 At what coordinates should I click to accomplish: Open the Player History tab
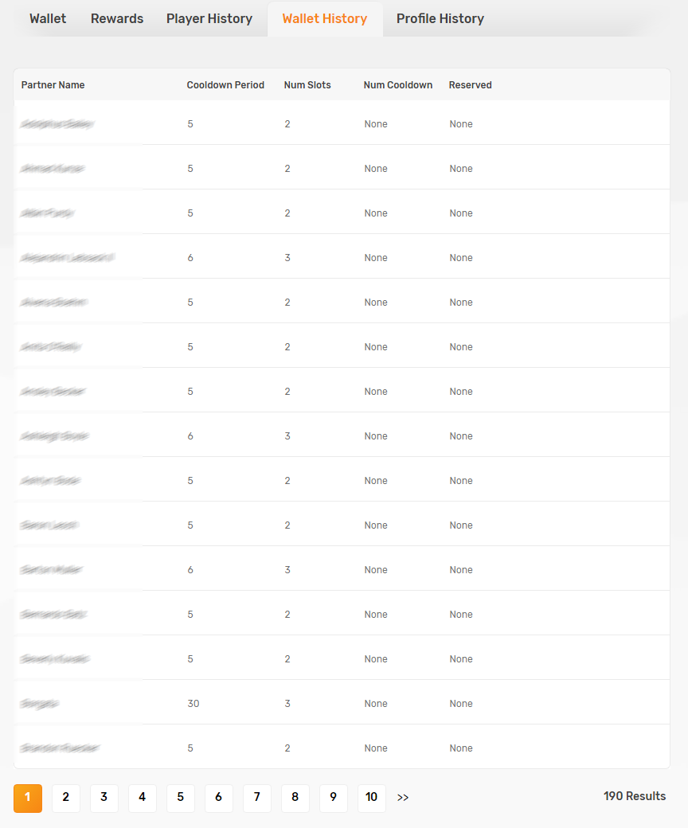209,19
